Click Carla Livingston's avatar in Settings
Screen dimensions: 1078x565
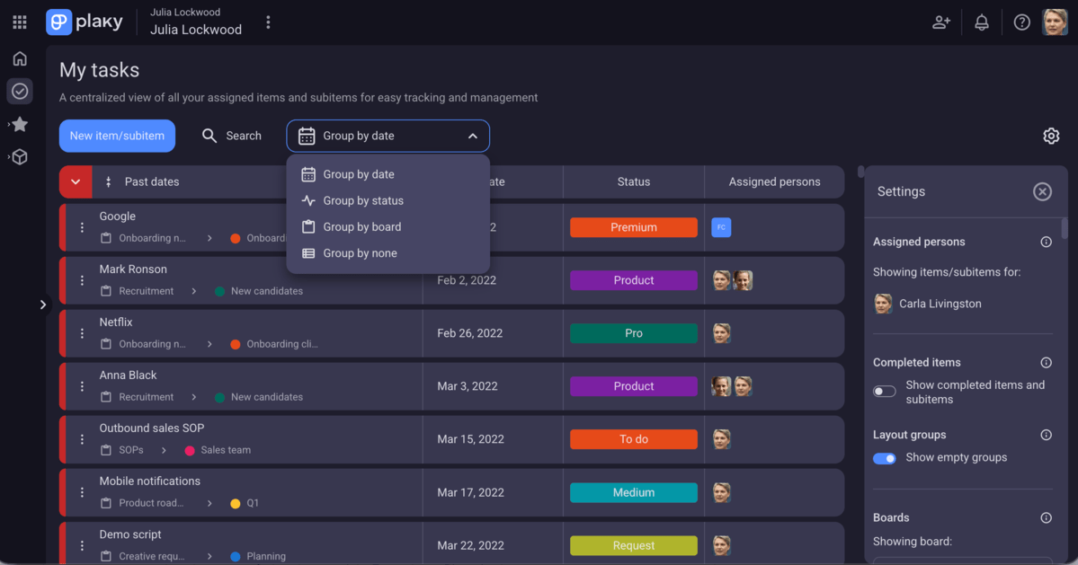[x=882, y=304]
